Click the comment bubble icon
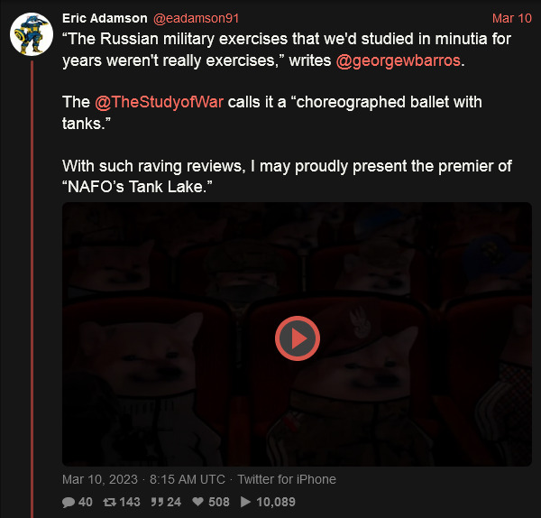The width and height of the screenshot is (541, 518). (x=69, y=502)
